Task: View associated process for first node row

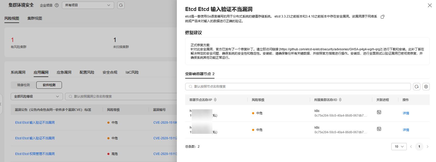Action: [379, 112]
